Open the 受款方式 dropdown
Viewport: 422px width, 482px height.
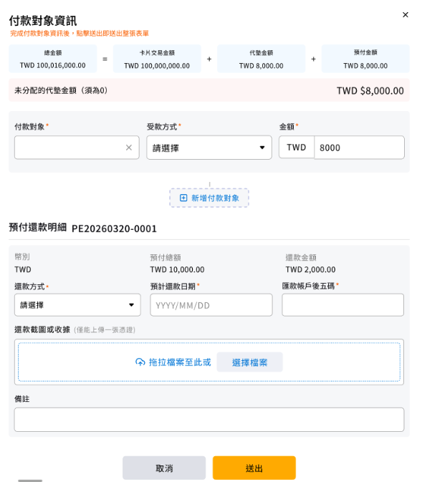point(209,148)
